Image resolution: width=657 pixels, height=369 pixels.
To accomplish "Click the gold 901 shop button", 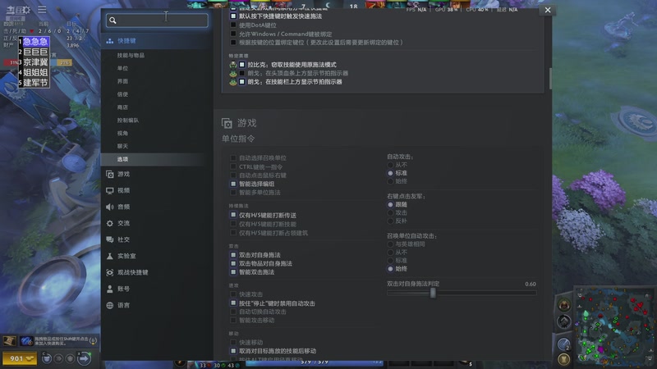I will click(x=20, y=358).
